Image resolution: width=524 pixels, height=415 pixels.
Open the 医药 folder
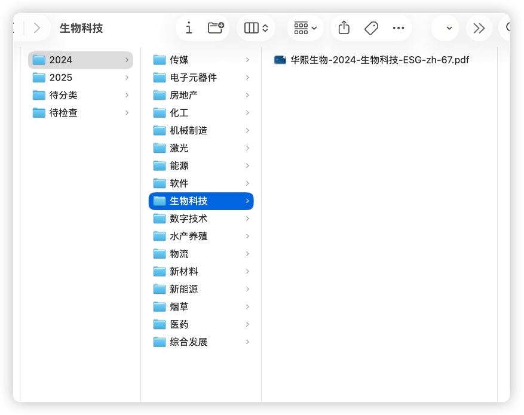[179, 324]
